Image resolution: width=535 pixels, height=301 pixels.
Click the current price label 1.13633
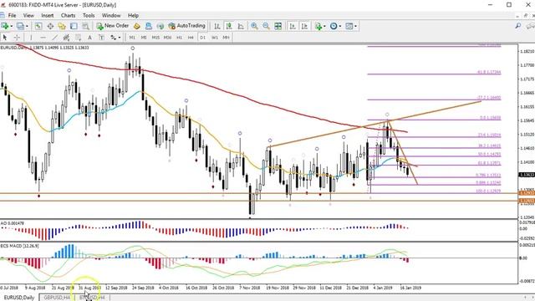[x=527, y=175]
